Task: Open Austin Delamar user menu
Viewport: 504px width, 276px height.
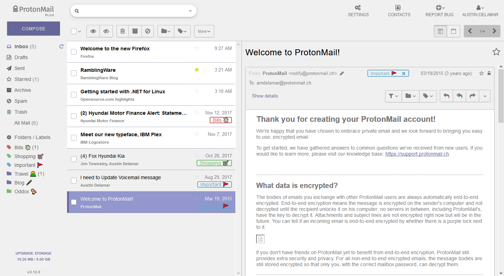Action: point(480,11)
